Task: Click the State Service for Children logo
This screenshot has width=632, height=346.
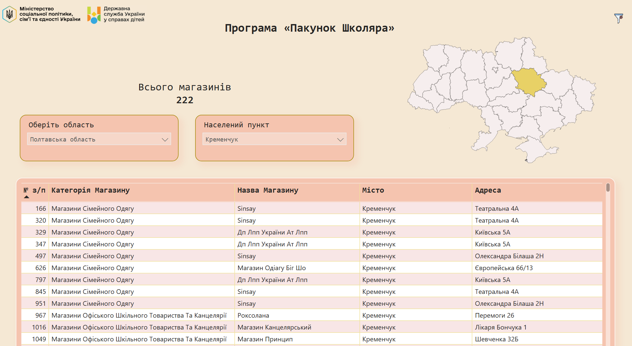Action: (94, 15)
